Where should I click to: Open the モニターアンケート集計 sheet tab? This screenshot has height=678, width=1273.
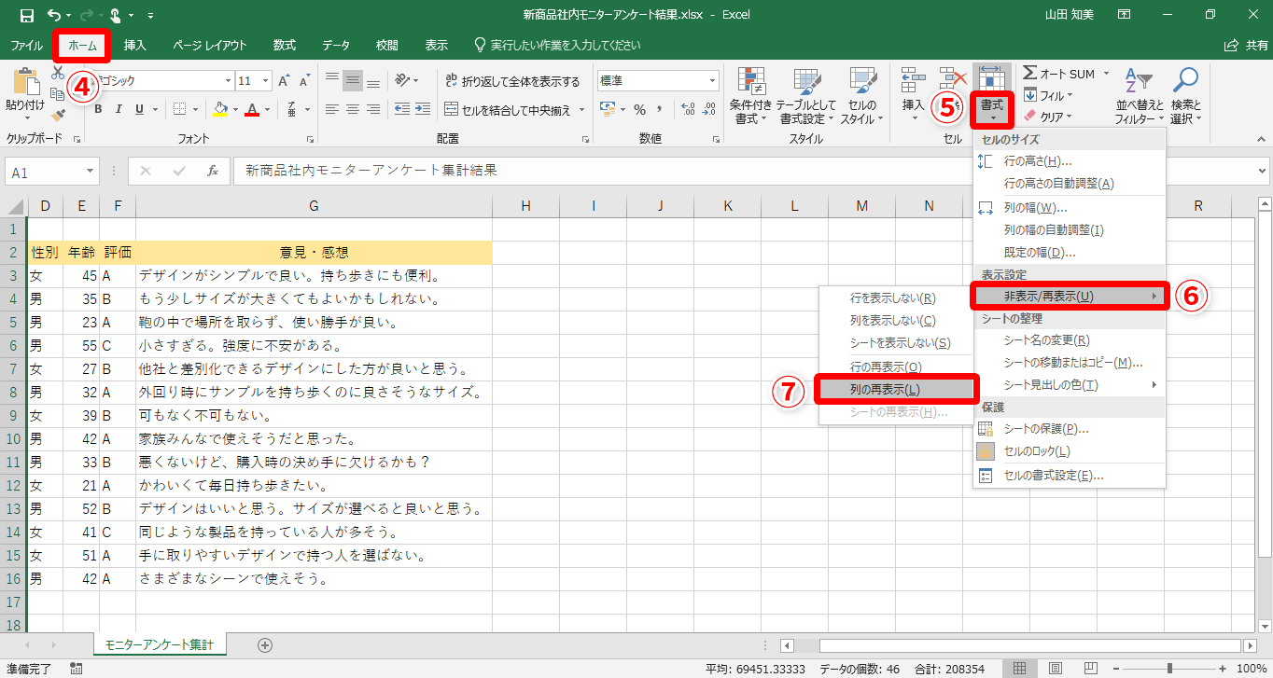pos(159,644)
